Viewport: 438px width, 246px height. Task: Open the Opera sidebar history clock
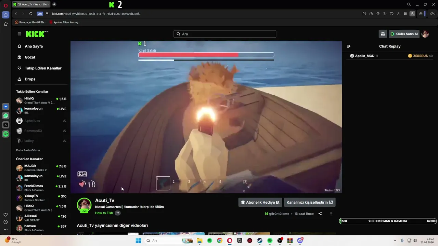[5, 222]
